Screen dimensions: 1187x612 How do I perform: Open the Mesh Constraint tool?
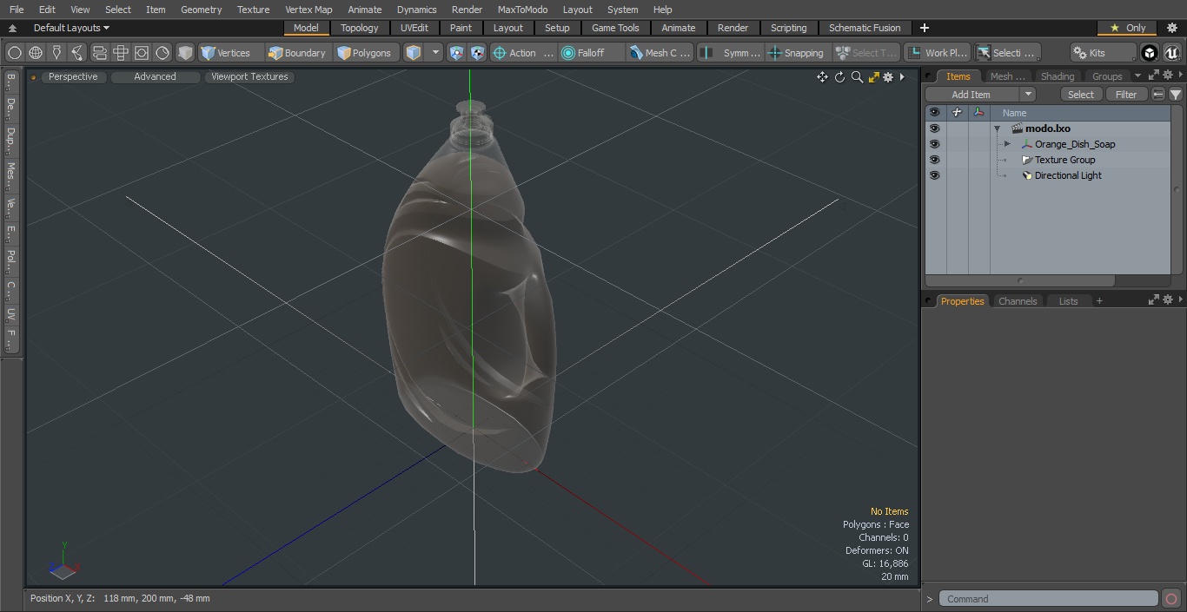[x=660, y=53]
